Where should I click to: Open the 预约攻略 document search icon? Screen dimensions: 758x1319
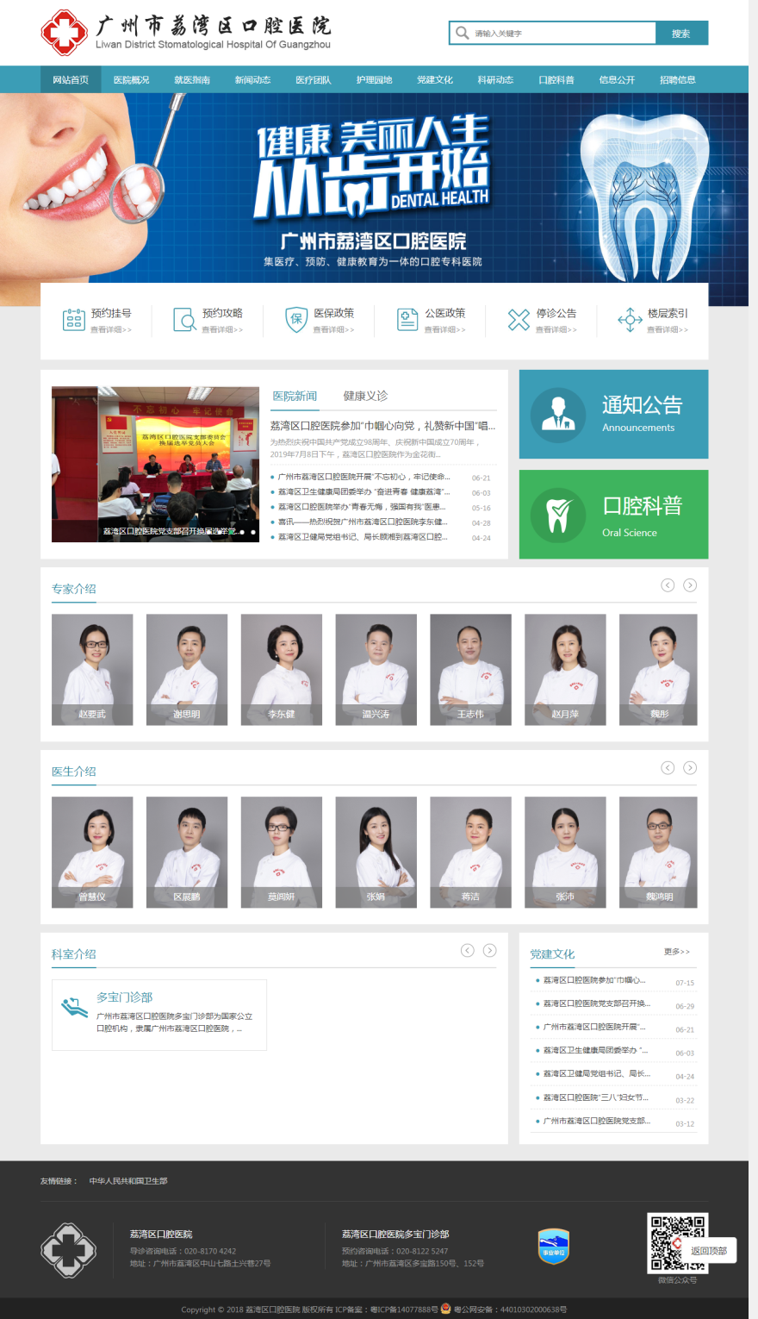point(185,320)
